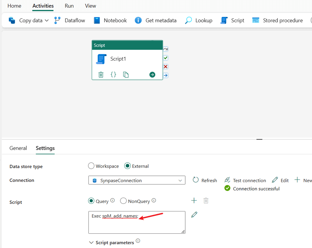The width and height of the screenshot is (312, 248).
Task: Open dynamic content braces on Script1 card
Action: coord(113,74)
